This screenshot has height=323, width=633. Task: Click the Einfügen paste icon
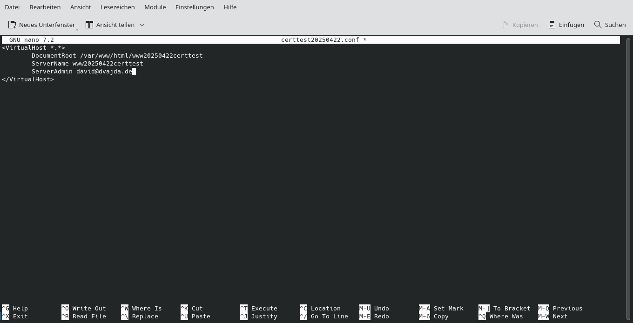[x=552, y=25]
